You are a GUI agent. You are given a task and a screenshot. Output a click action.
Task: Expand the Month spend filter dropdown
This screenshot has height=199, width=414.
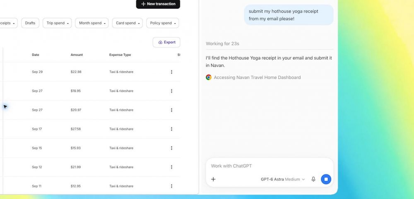coord(92,23)
